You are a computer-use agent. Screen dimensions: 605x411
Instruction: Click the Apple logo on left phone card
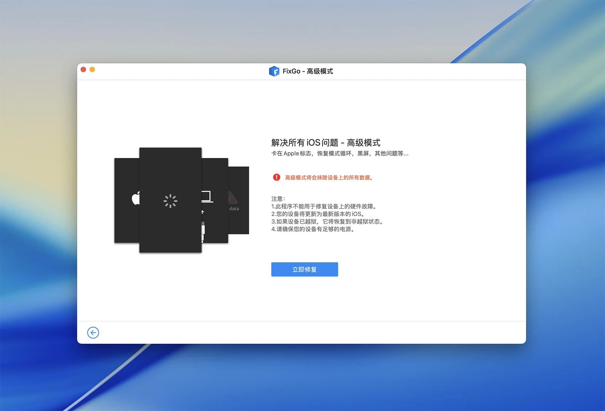pos(135,198)
